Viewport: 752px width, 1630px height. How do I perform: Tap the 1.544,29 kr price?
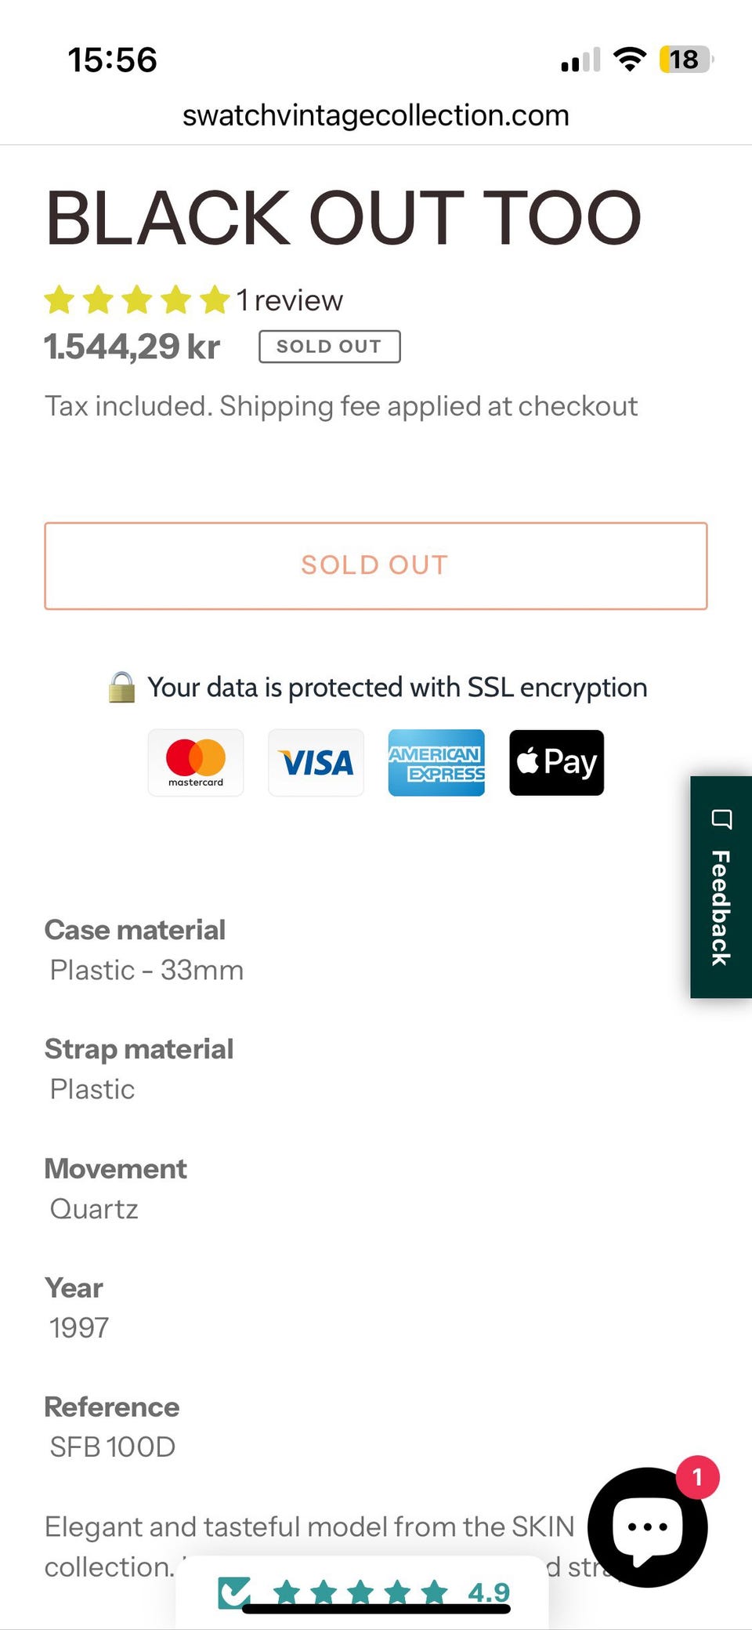132,347
